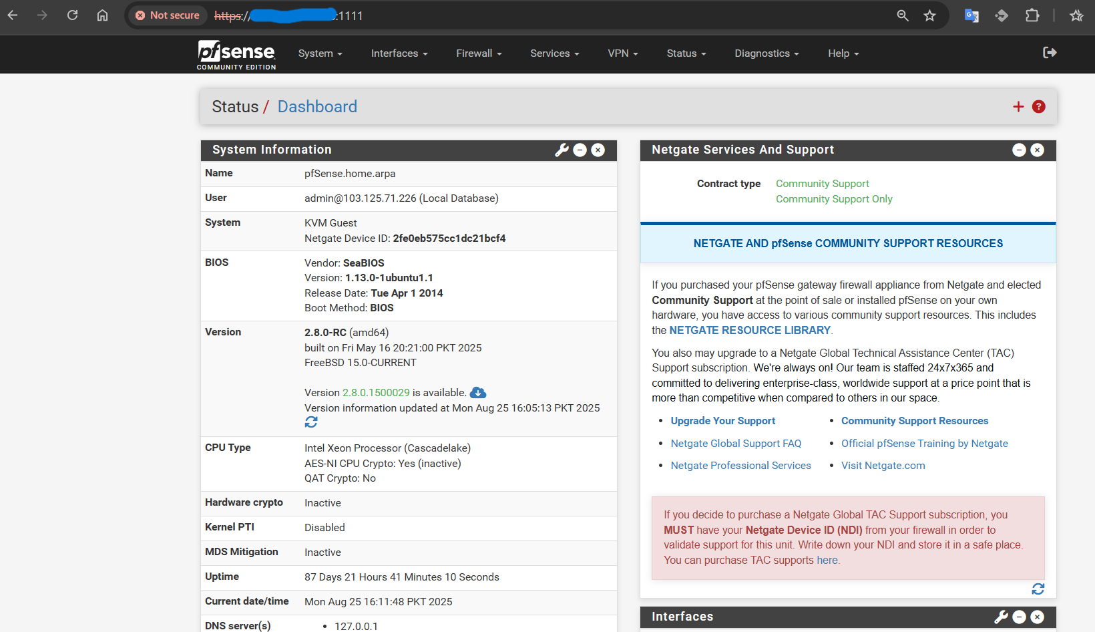
Task: Collapse the Netgate Services And Support widget
Action: (1019, 150)
